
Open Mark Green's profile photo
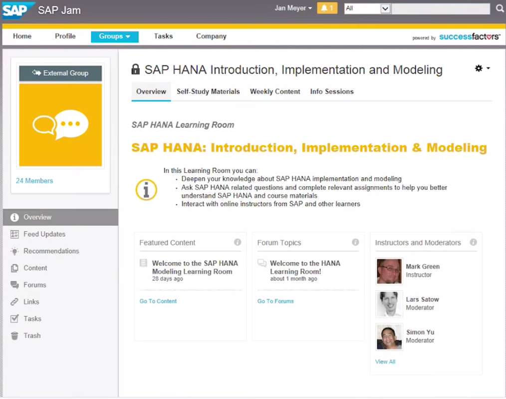click(x=389, y=271)
